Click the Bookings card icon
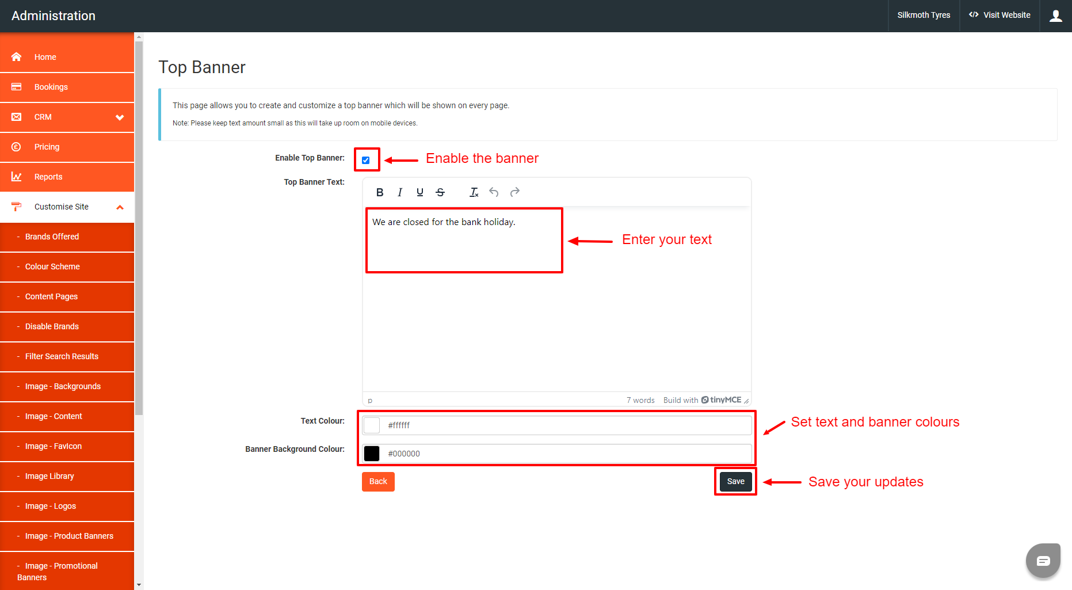This screenshot has height=590, width=1072. pyautogui.click(x=16, y=87)
